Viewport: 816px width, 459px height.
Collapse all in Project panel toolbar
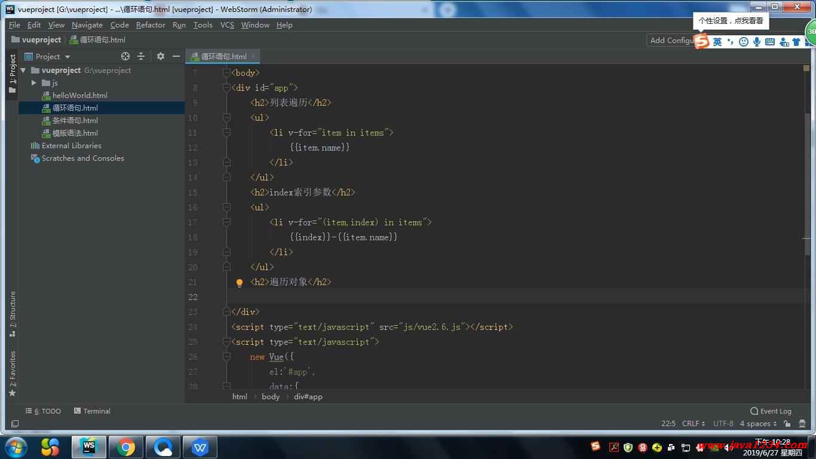click(141, 56)
